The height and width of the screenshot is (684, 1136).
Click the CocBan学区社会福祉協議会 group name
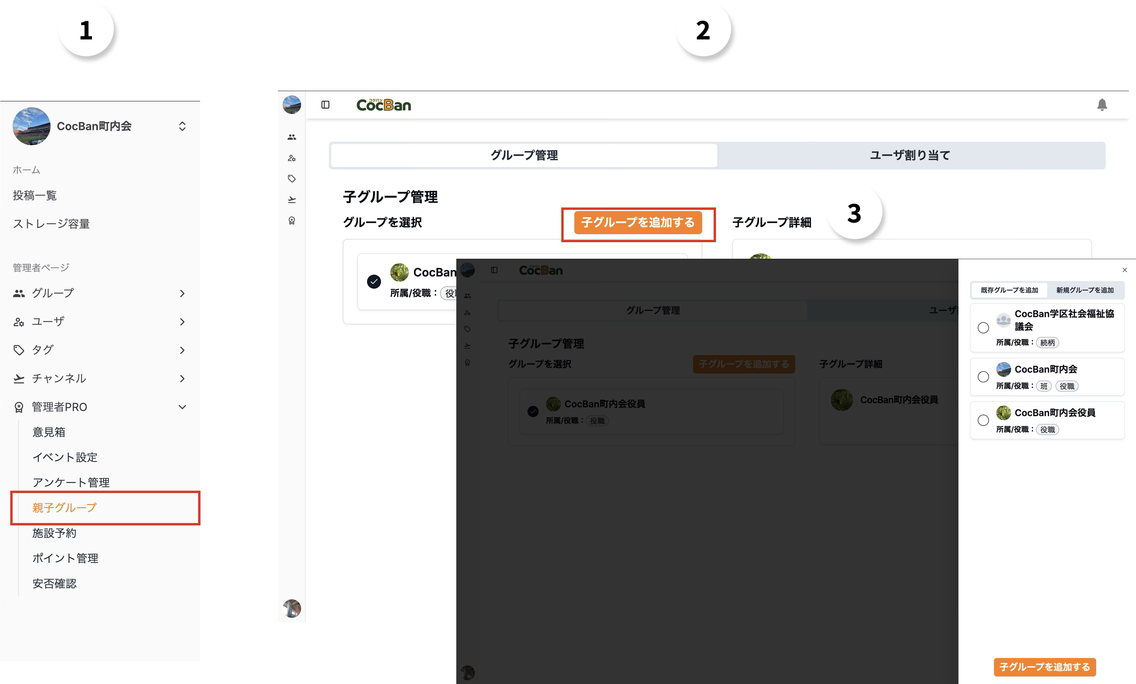1064,320
